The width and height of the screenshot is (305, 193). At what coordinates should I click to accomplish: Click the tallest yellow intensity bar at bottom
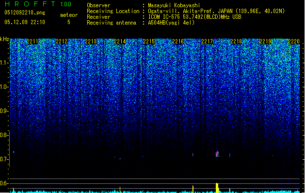pyautogui.click(x=217, y=188)
